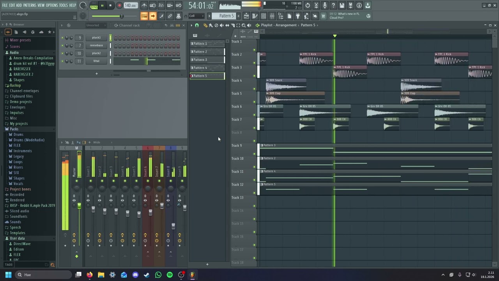Open the Channel rack view icon
Screen dimensions: 499x281
264,16
